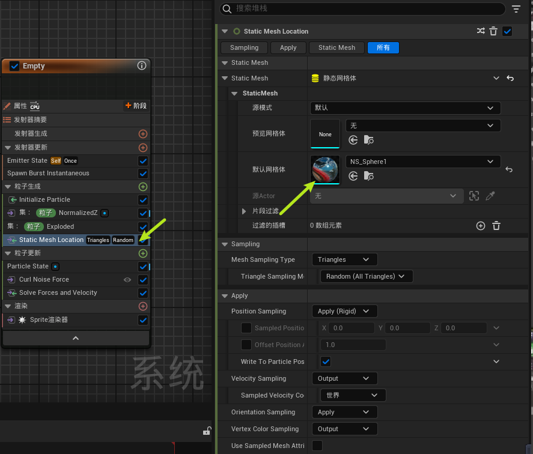
Task: Open Mesh Sampling Type Triangles dropdown
Action: (x=344, y=259)
